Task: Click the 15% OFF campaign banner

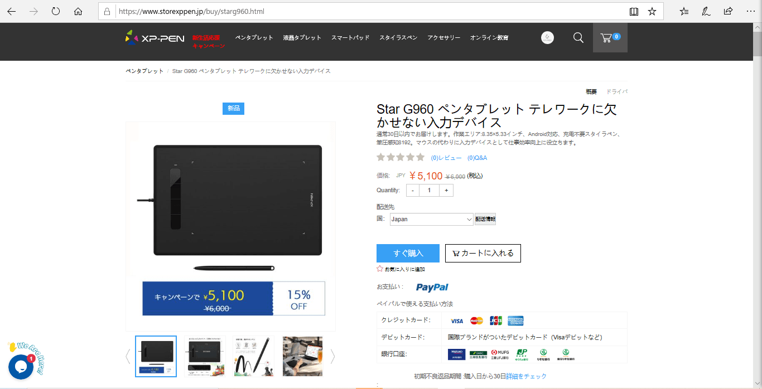Action: pyautogui.click(x=234, y=299)
